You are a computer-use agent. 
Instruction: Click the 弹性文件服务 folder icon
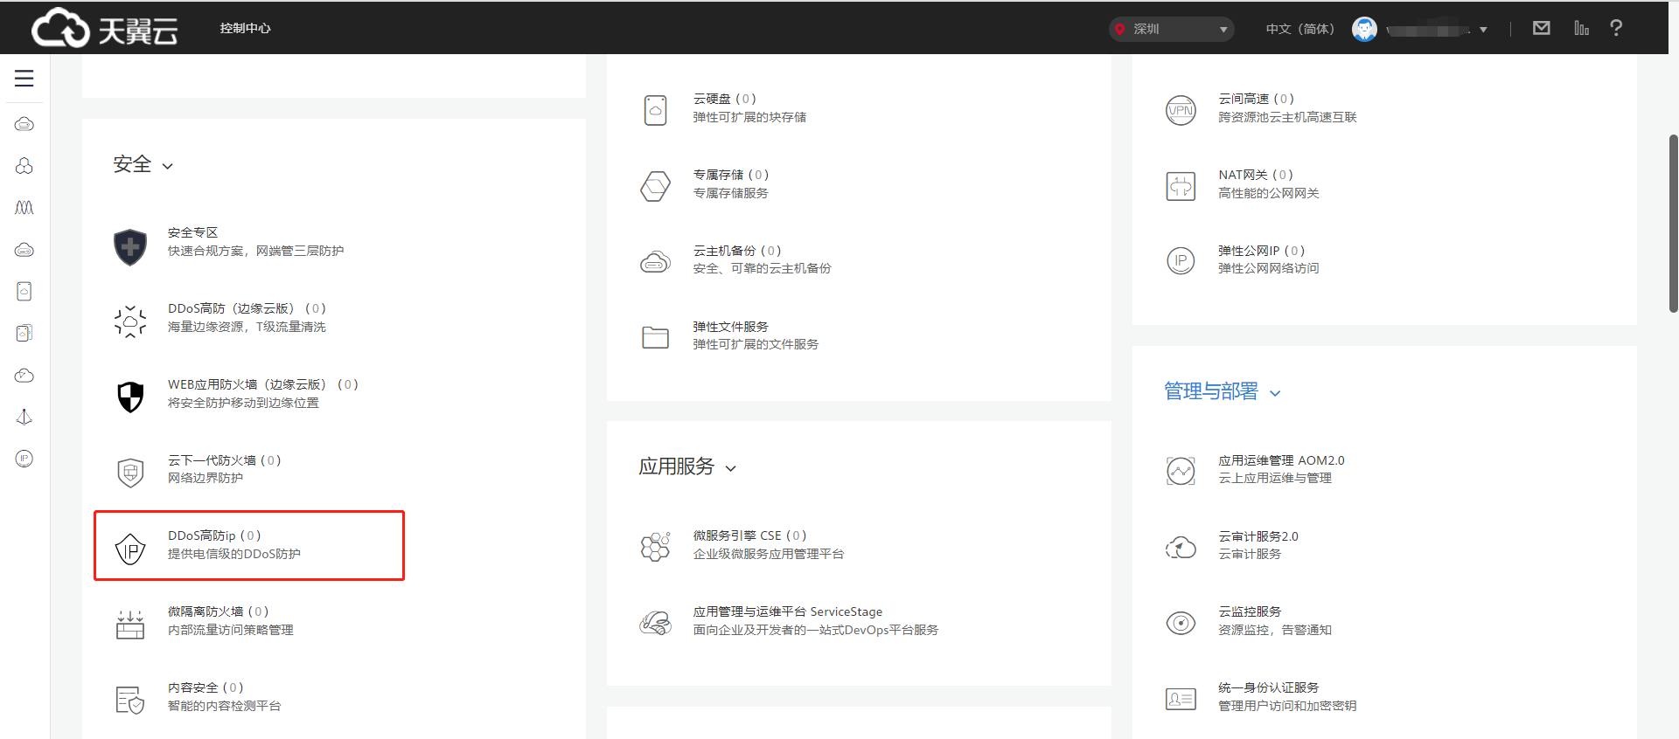tap(655, 337)
